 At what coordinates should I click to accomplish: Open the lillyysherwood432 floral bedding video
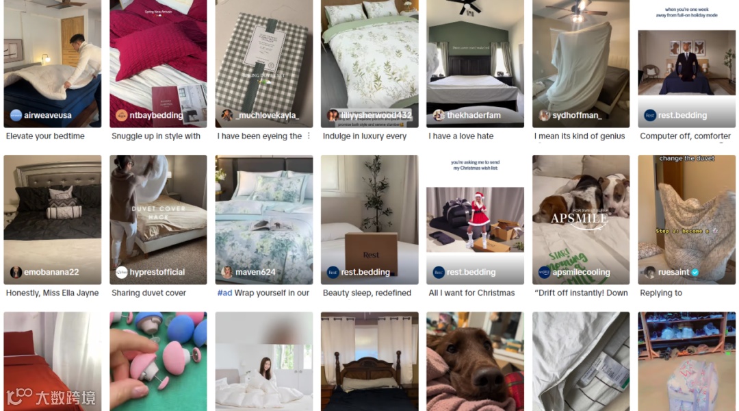[x=369, y=64]
